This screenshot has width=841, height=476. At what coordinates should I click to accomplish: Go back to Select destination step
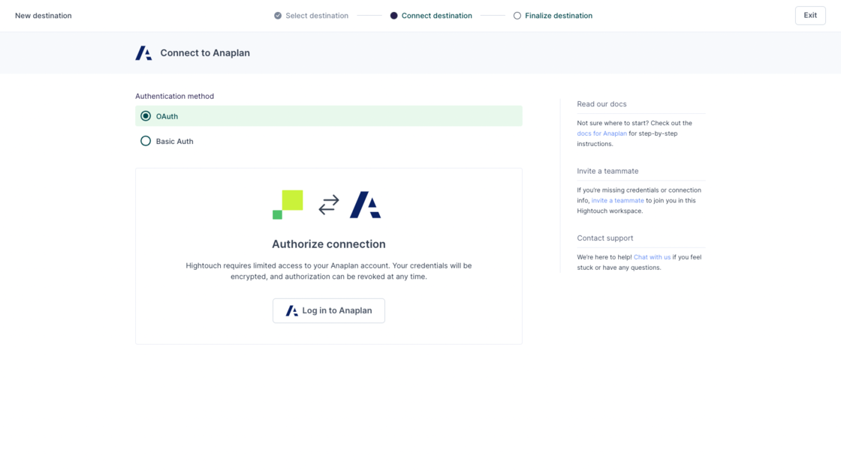pyautogui.click(x=316, y=16)
